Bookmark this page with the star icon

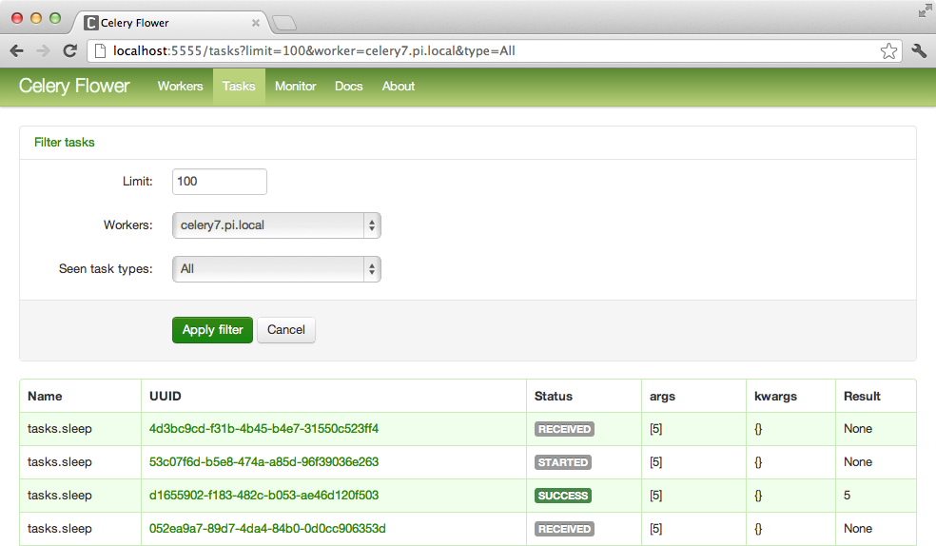[x=888, y=51]
